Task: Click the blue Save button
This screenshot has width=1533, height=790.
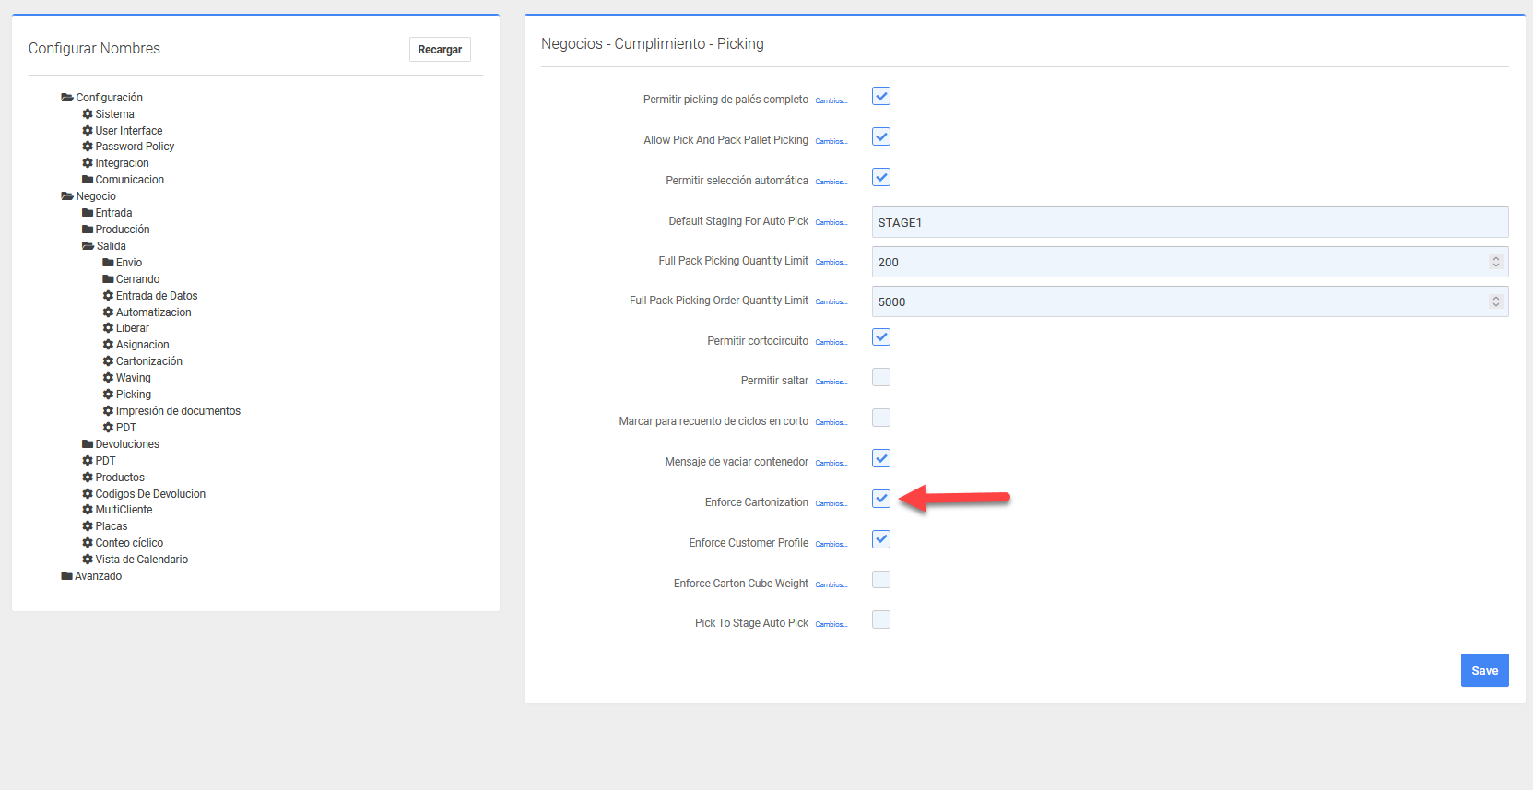Action: tap(1484, 670)
